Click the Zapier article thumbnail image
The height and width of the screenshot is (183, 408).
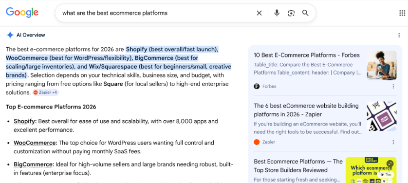point(381,116)
